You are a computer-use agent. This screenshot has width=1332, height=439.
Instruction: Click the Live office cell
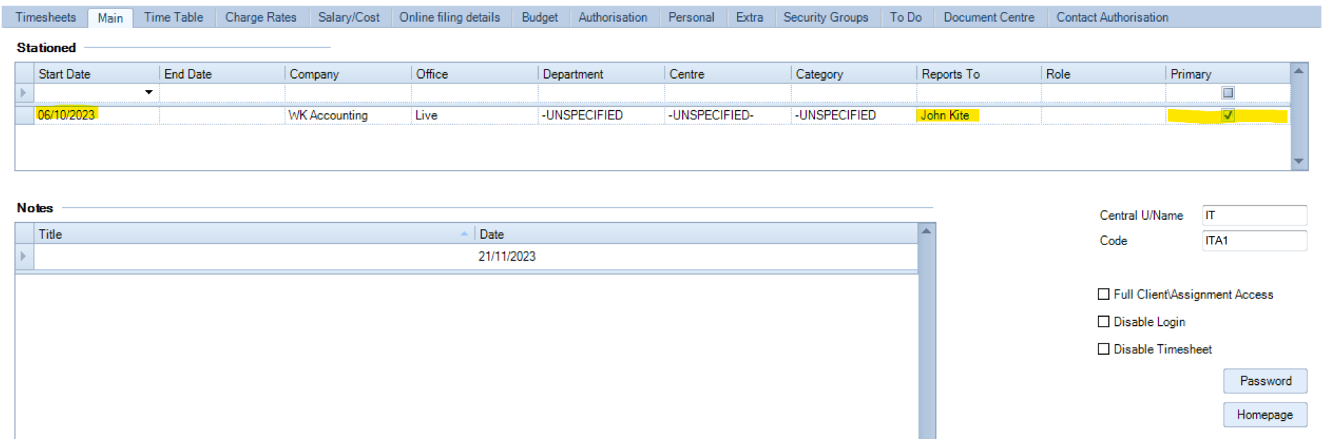point(475,115)
